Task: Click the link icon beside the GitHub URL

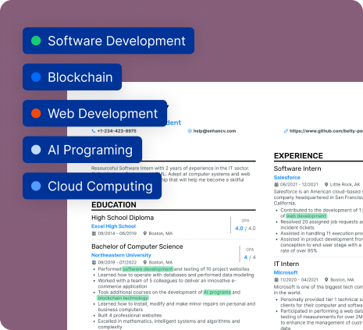Action: (x=286, y=131)
